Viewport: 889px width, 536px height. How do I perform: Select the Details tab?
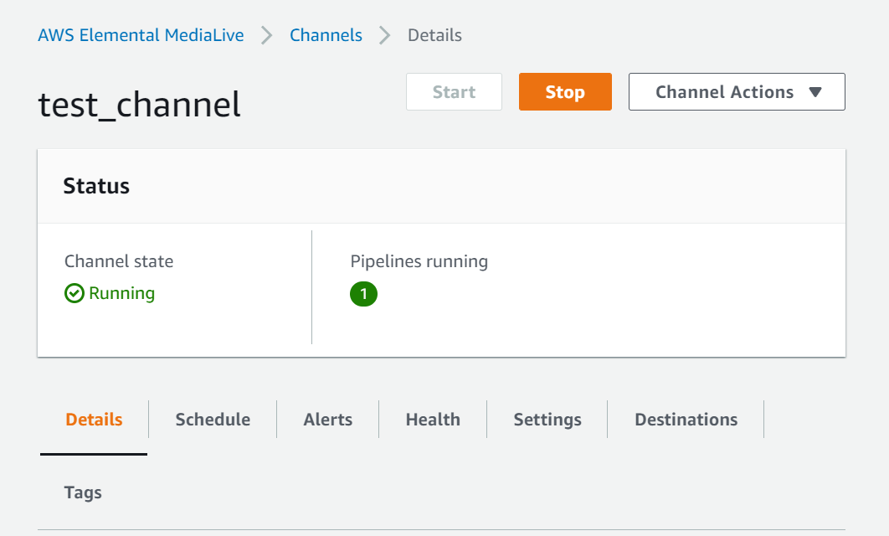coord(94,420)
